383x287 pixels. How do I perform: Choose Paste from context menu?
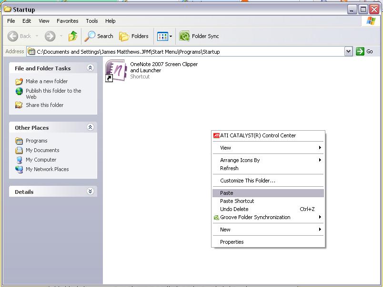coord(268,193)
